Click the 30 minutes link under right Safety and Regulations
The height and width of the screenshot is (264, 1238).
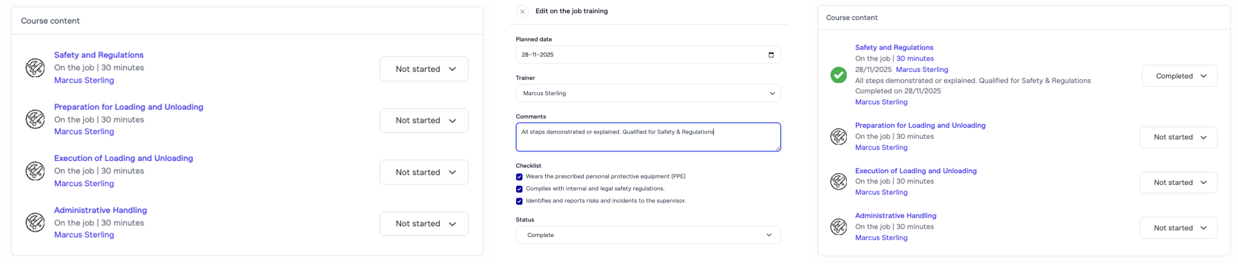tap(915, 59)
